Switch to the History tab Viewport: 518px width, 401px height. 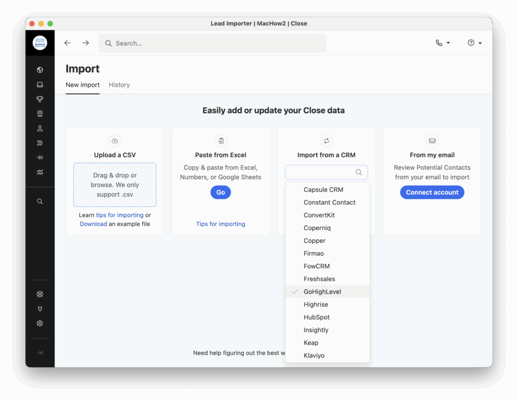(119, 85)
